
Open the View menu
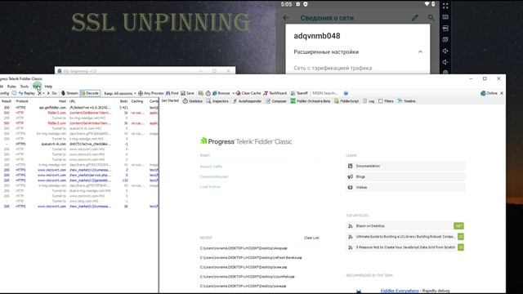pos(37,87)
